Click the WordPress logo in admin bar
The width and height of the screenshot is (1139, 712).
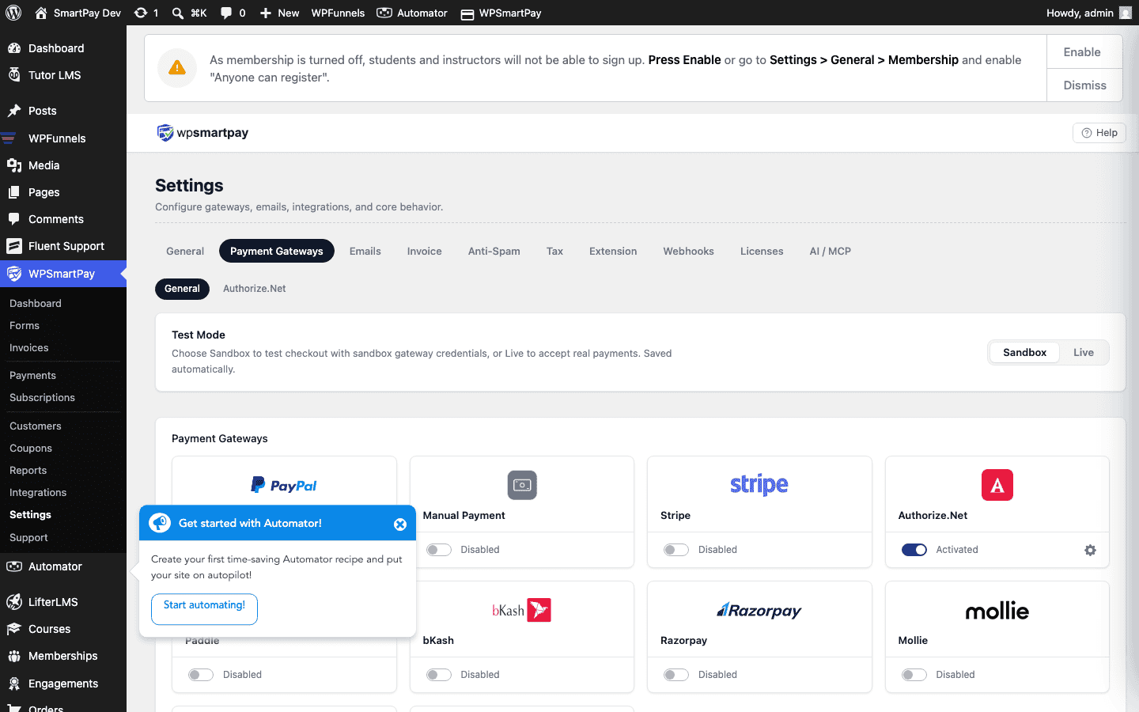tap(13, 13)
